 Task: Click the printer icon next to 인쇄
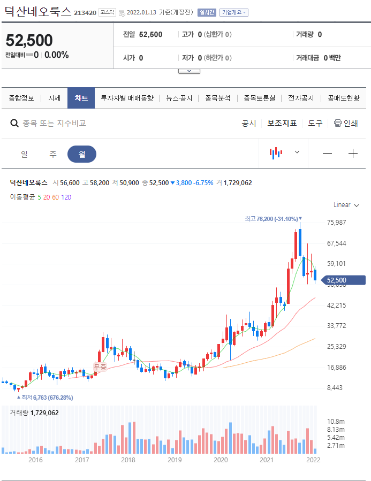pyautogui.click(x=338, y=123)
